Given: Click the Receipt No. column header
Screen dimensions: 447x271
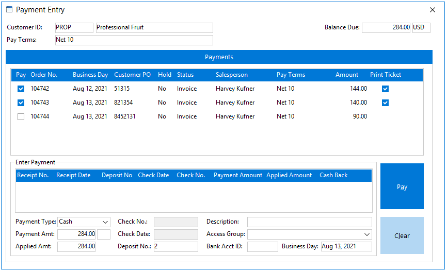Looking at the screenshot, I should [33, 175].
